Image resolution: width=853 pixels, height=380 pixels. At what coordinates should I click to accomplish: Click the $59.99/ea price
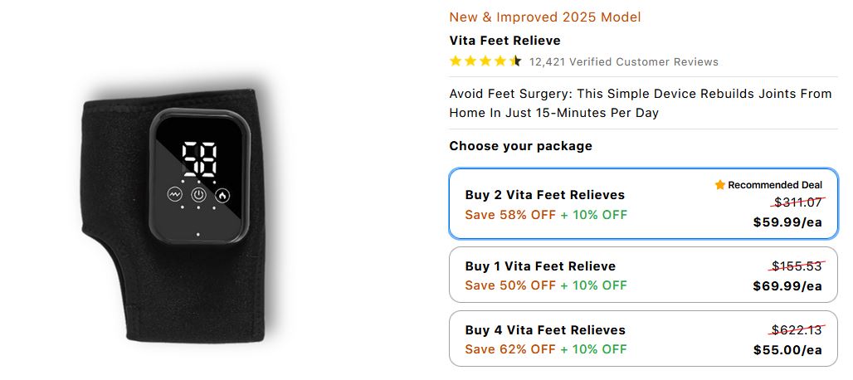(x=787, y=222)
